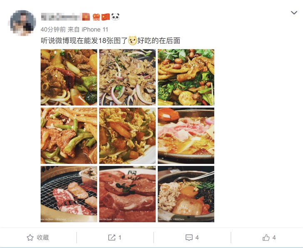
Task: Open the lotus root and peanuts photo
Action: point(186,77)
